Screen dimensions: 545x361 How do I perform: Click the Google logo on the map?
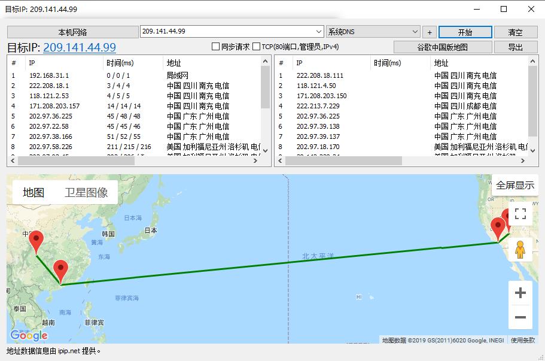(29, 335)
